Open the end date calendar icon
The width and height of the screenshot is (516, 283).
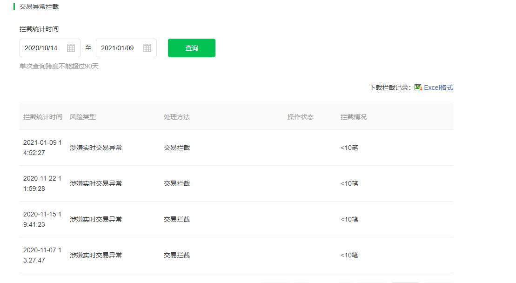[147, 48]
